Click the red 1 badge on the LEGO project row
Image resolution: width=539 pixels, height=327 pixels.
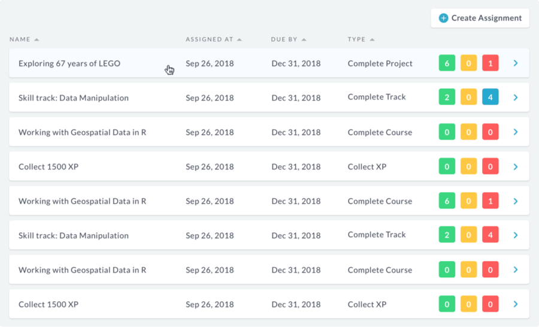point(490,63)
